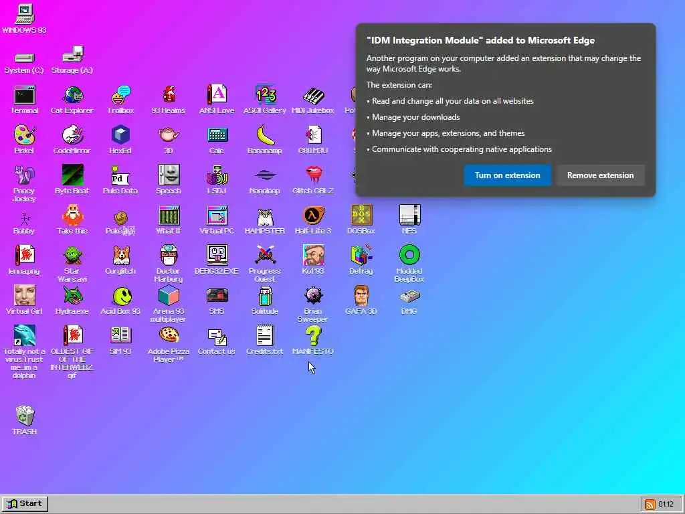Open the 3D teapot icon
The width and height of the screenshot is (685, 514).
tap(169, 135)
